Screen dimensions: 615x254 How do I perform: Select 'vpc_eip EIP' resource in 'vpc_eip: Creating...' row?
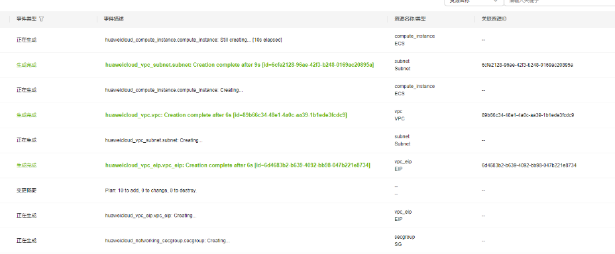click(403, 215)
